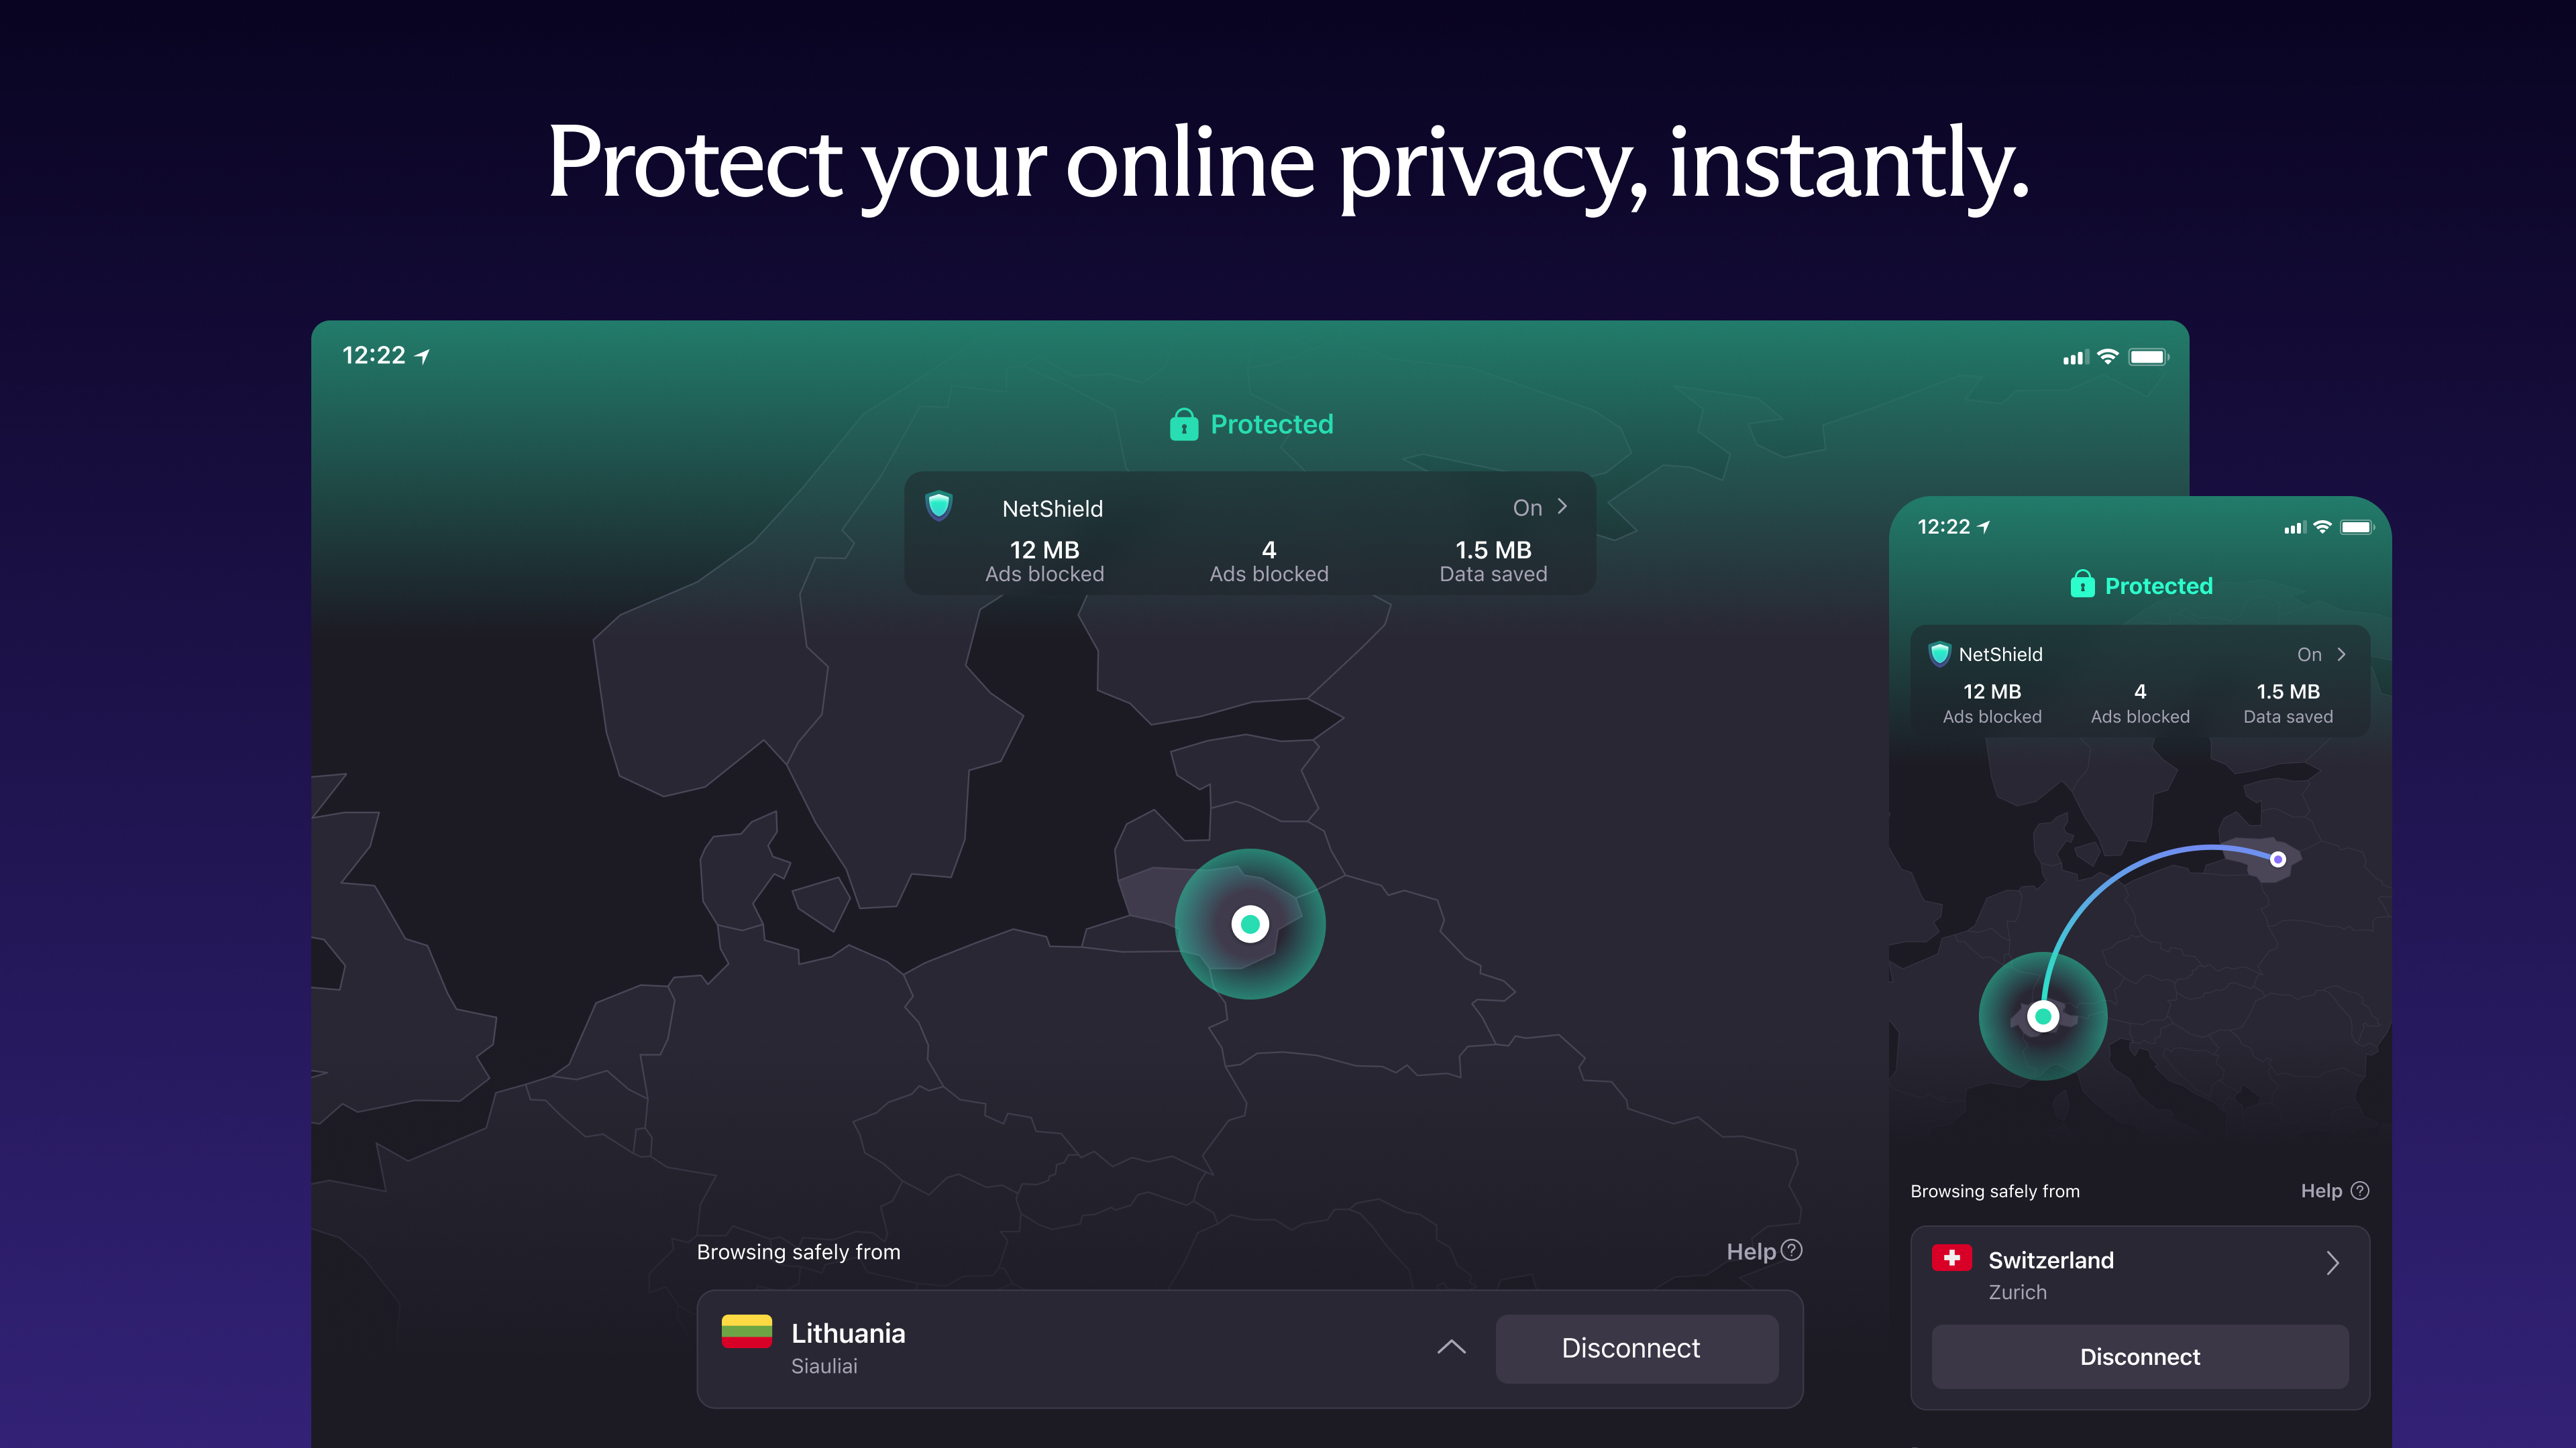This screenshot has height=1448, width=2576.
Task: Click the Protected lock icon
Action: pos(1183,425)
